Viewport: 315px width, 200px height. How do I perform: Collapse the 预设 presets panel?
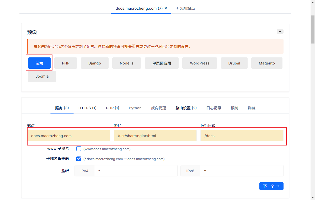coord(280,31)
